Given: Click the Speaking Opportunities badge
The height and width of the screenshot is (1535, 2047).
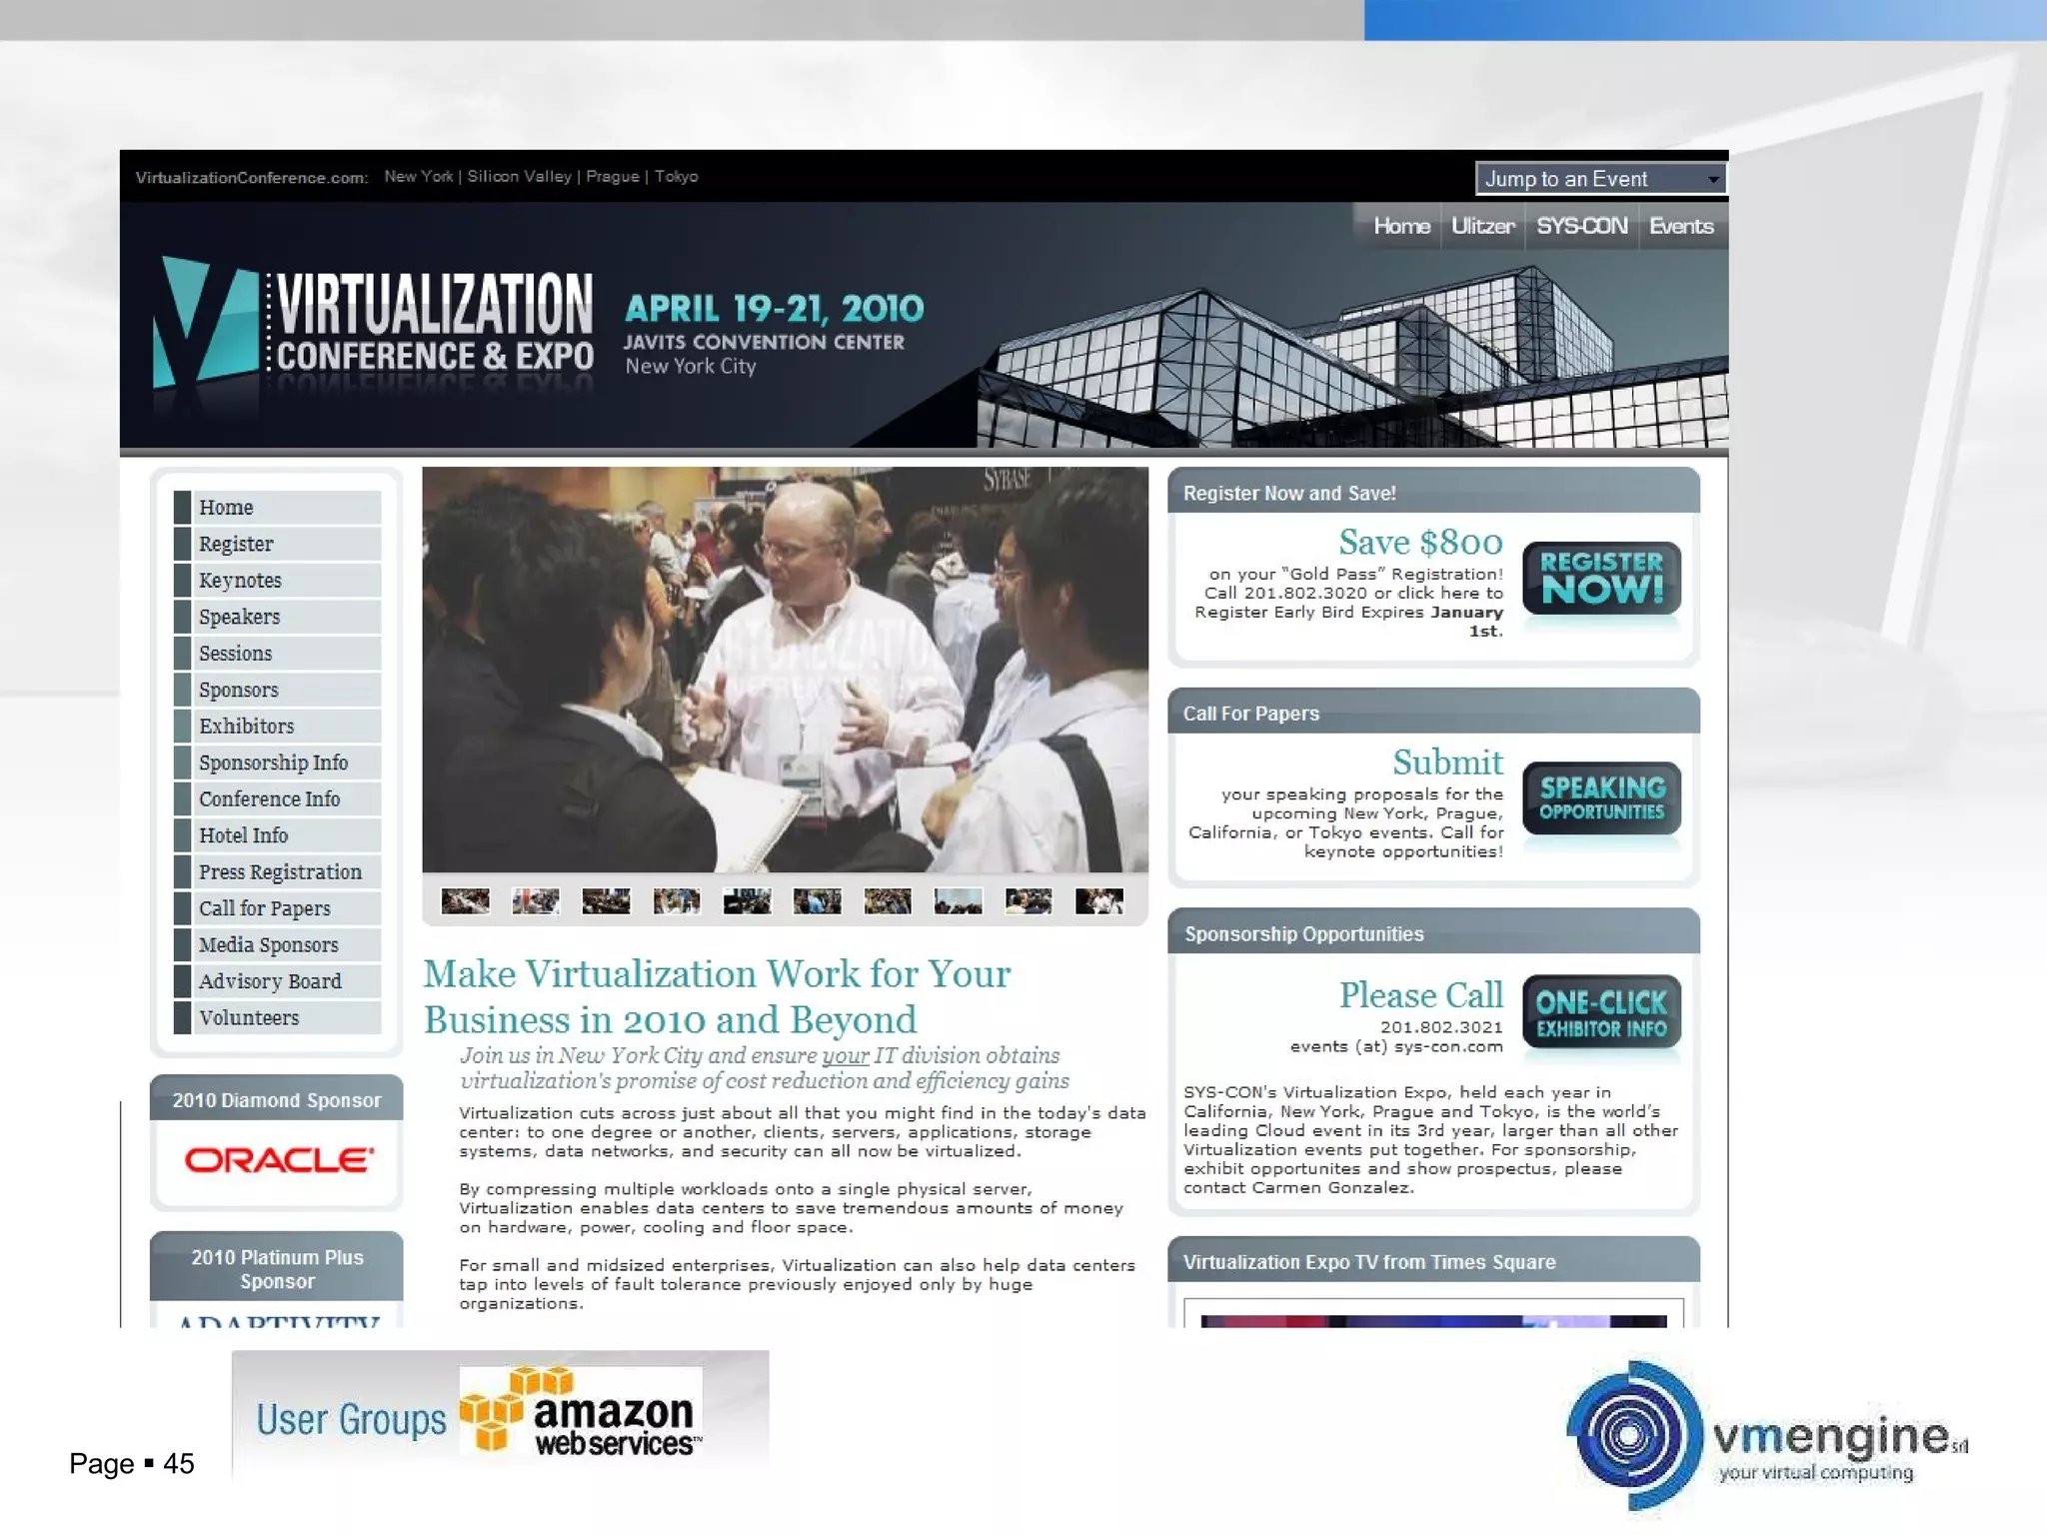Looking at the screenshot, I should 1601,797.
